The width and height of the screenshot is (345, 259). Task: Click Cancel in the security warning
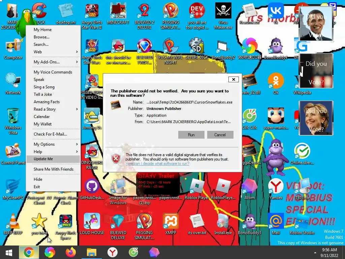pos(220,135)
